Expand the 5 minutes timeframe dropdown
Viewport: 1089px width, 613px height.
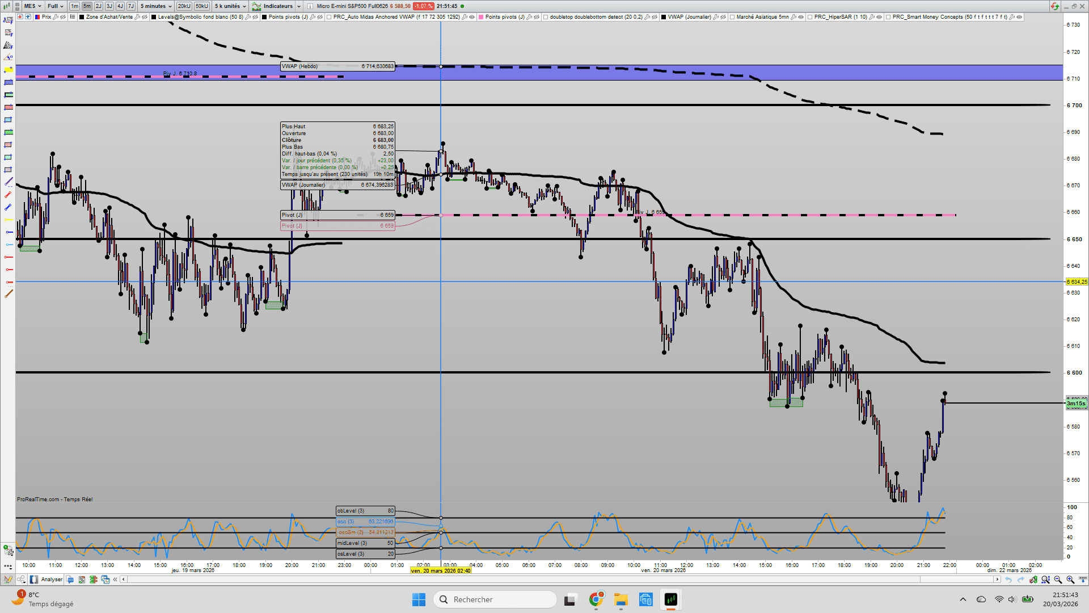click(x=157, y=6)
